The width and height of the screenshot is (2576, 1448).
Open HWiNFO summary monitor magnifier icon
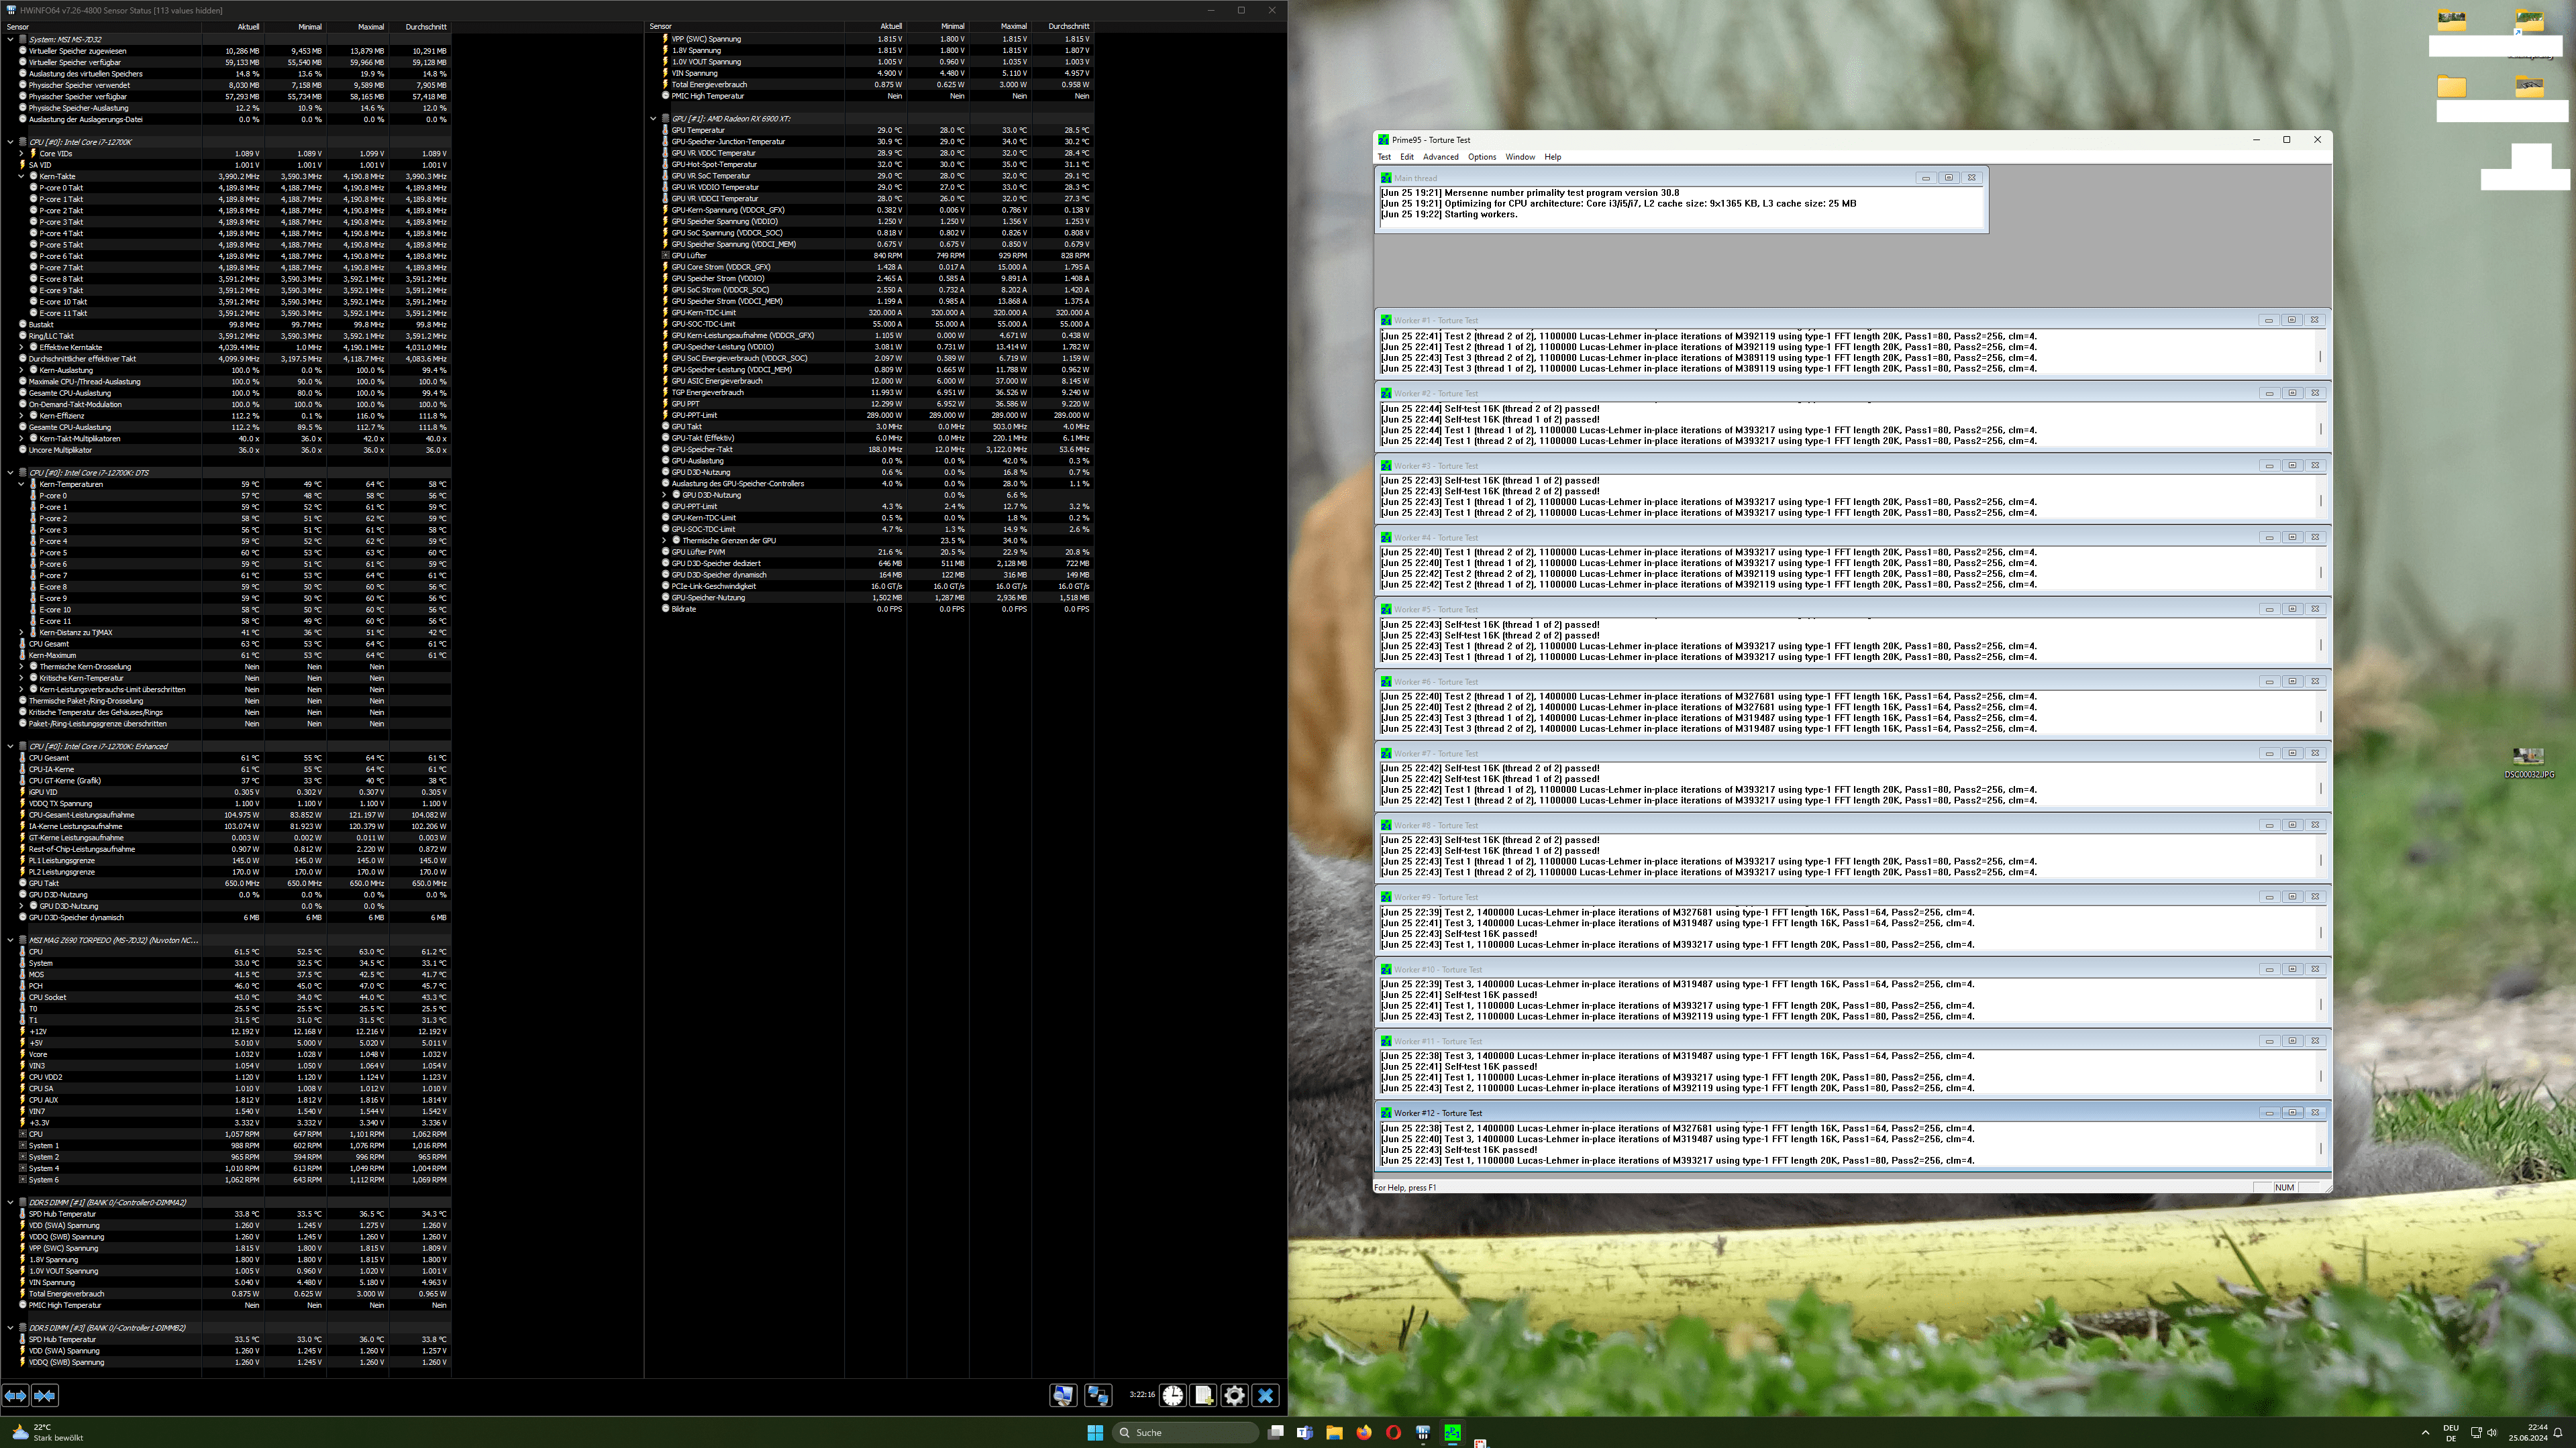click(1063, 1395)
